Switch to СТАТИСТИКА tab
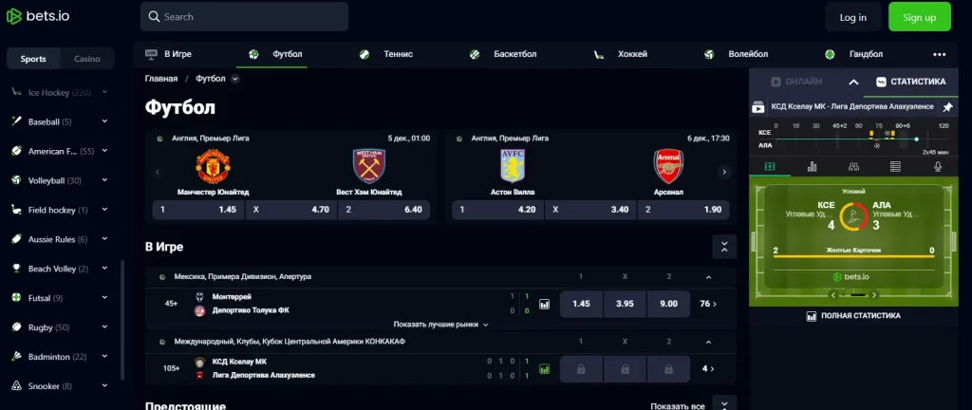This screenshot has width=972, height=410. tap(910, 82)
